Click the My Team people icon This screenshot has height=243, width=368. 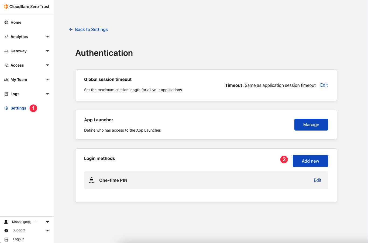click(6, 80)
